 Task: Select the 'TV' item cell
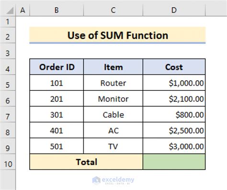click(x=113, y=146)
